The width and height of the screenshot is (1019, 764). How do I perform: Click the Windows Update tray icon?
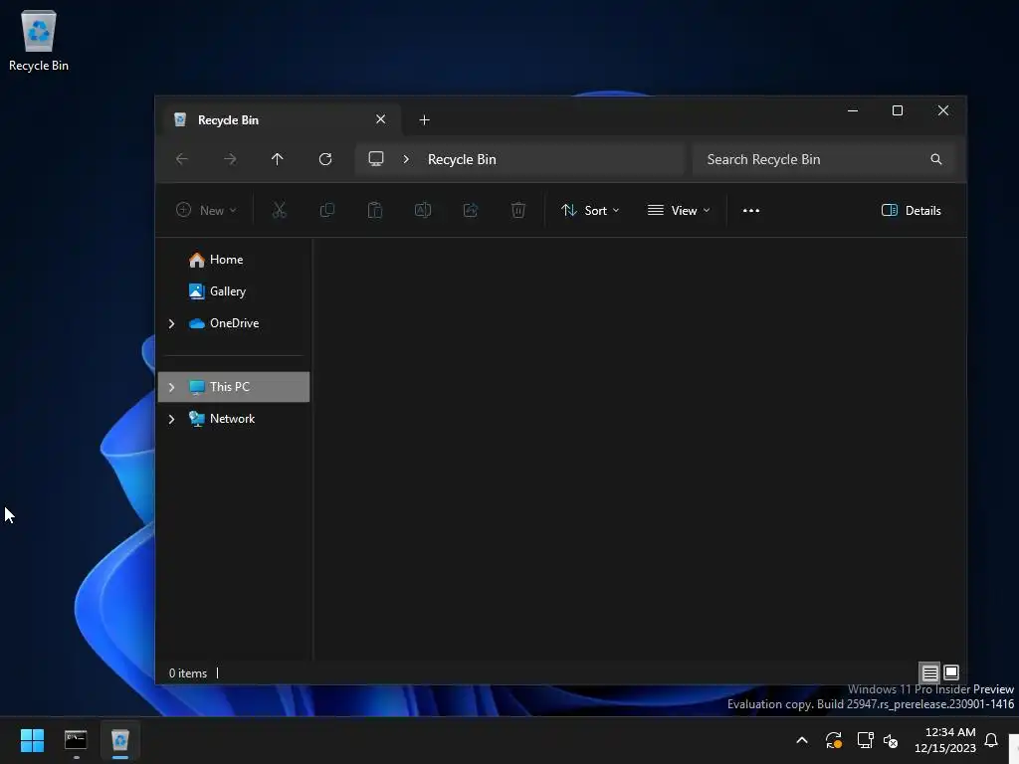pos(834,740)
